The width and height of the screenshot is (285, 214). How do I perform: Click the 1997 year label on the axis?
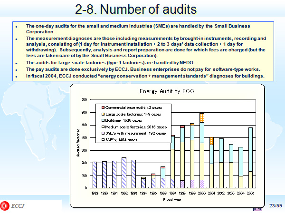click(x=173, y=193)
